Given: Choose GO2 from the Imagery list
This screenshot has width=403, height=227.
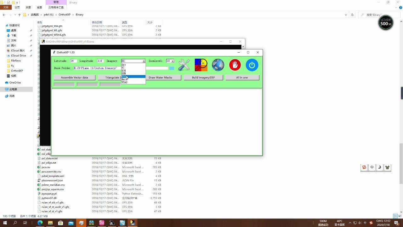Looking at the screenshot, I should point(133,77).
